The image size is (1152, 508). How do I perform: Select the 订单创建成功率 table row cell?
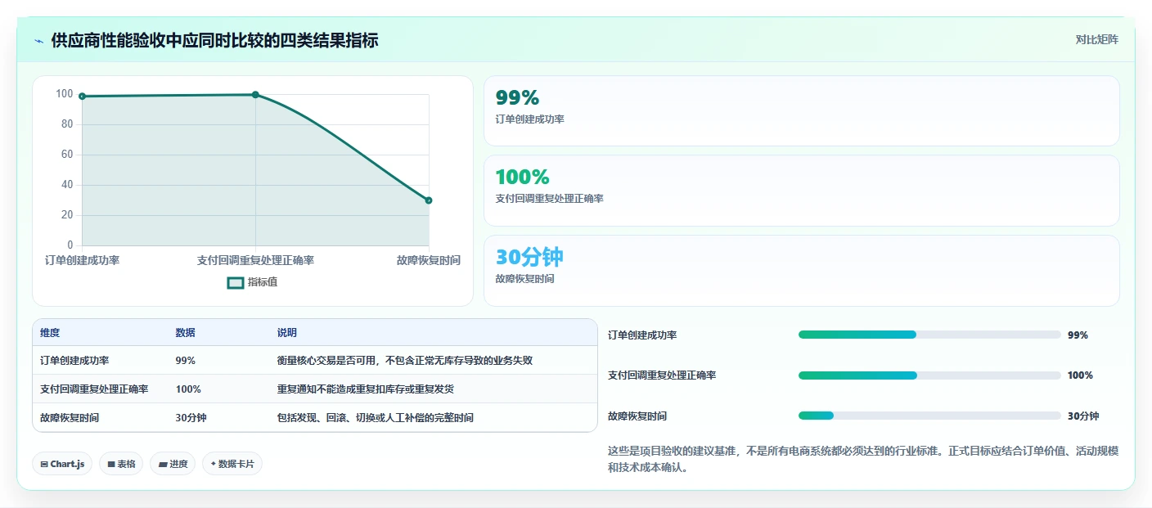point(74,361)
